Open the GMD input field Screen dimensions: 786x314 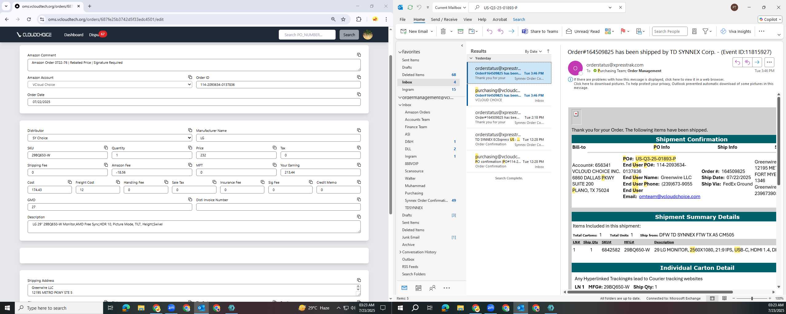click(110, 207)
